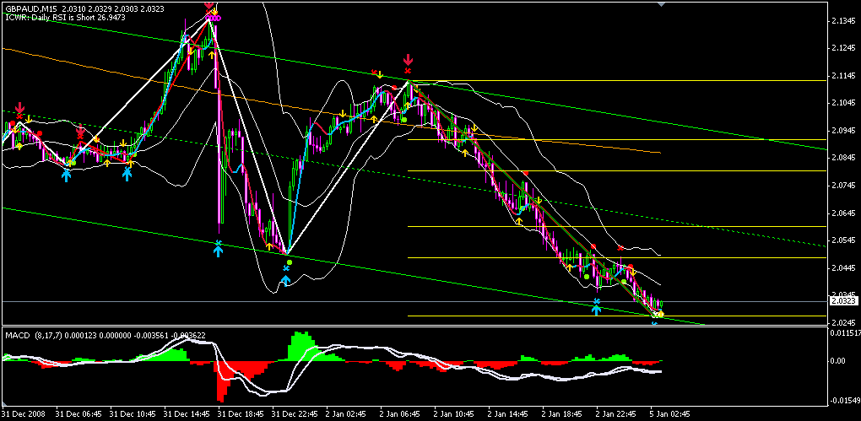
Task: Click the large red down arrow above the 2 Jan 06:45 peak
Action: click(x=409, y=60)
